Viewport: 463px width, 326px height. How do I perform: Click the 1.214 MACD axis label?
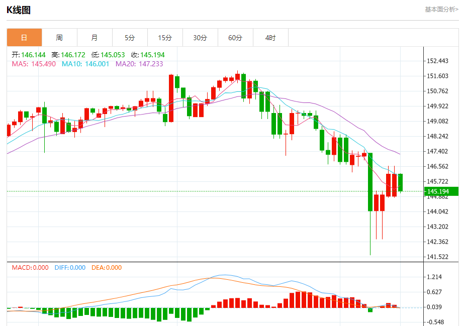coord(434,277)
